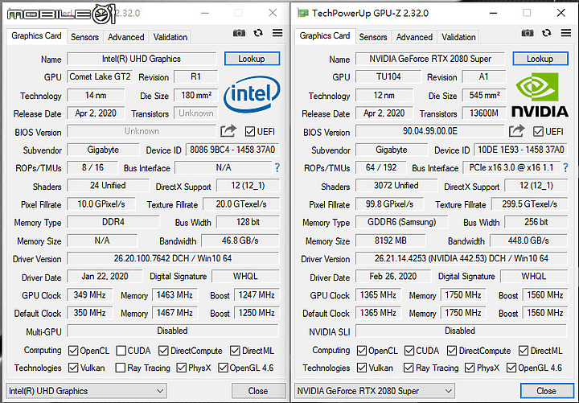Screen dimensions: 579x403
Task: Click Texture Fillrate value 299.5 GTexel/s
Action: [529, 204]
